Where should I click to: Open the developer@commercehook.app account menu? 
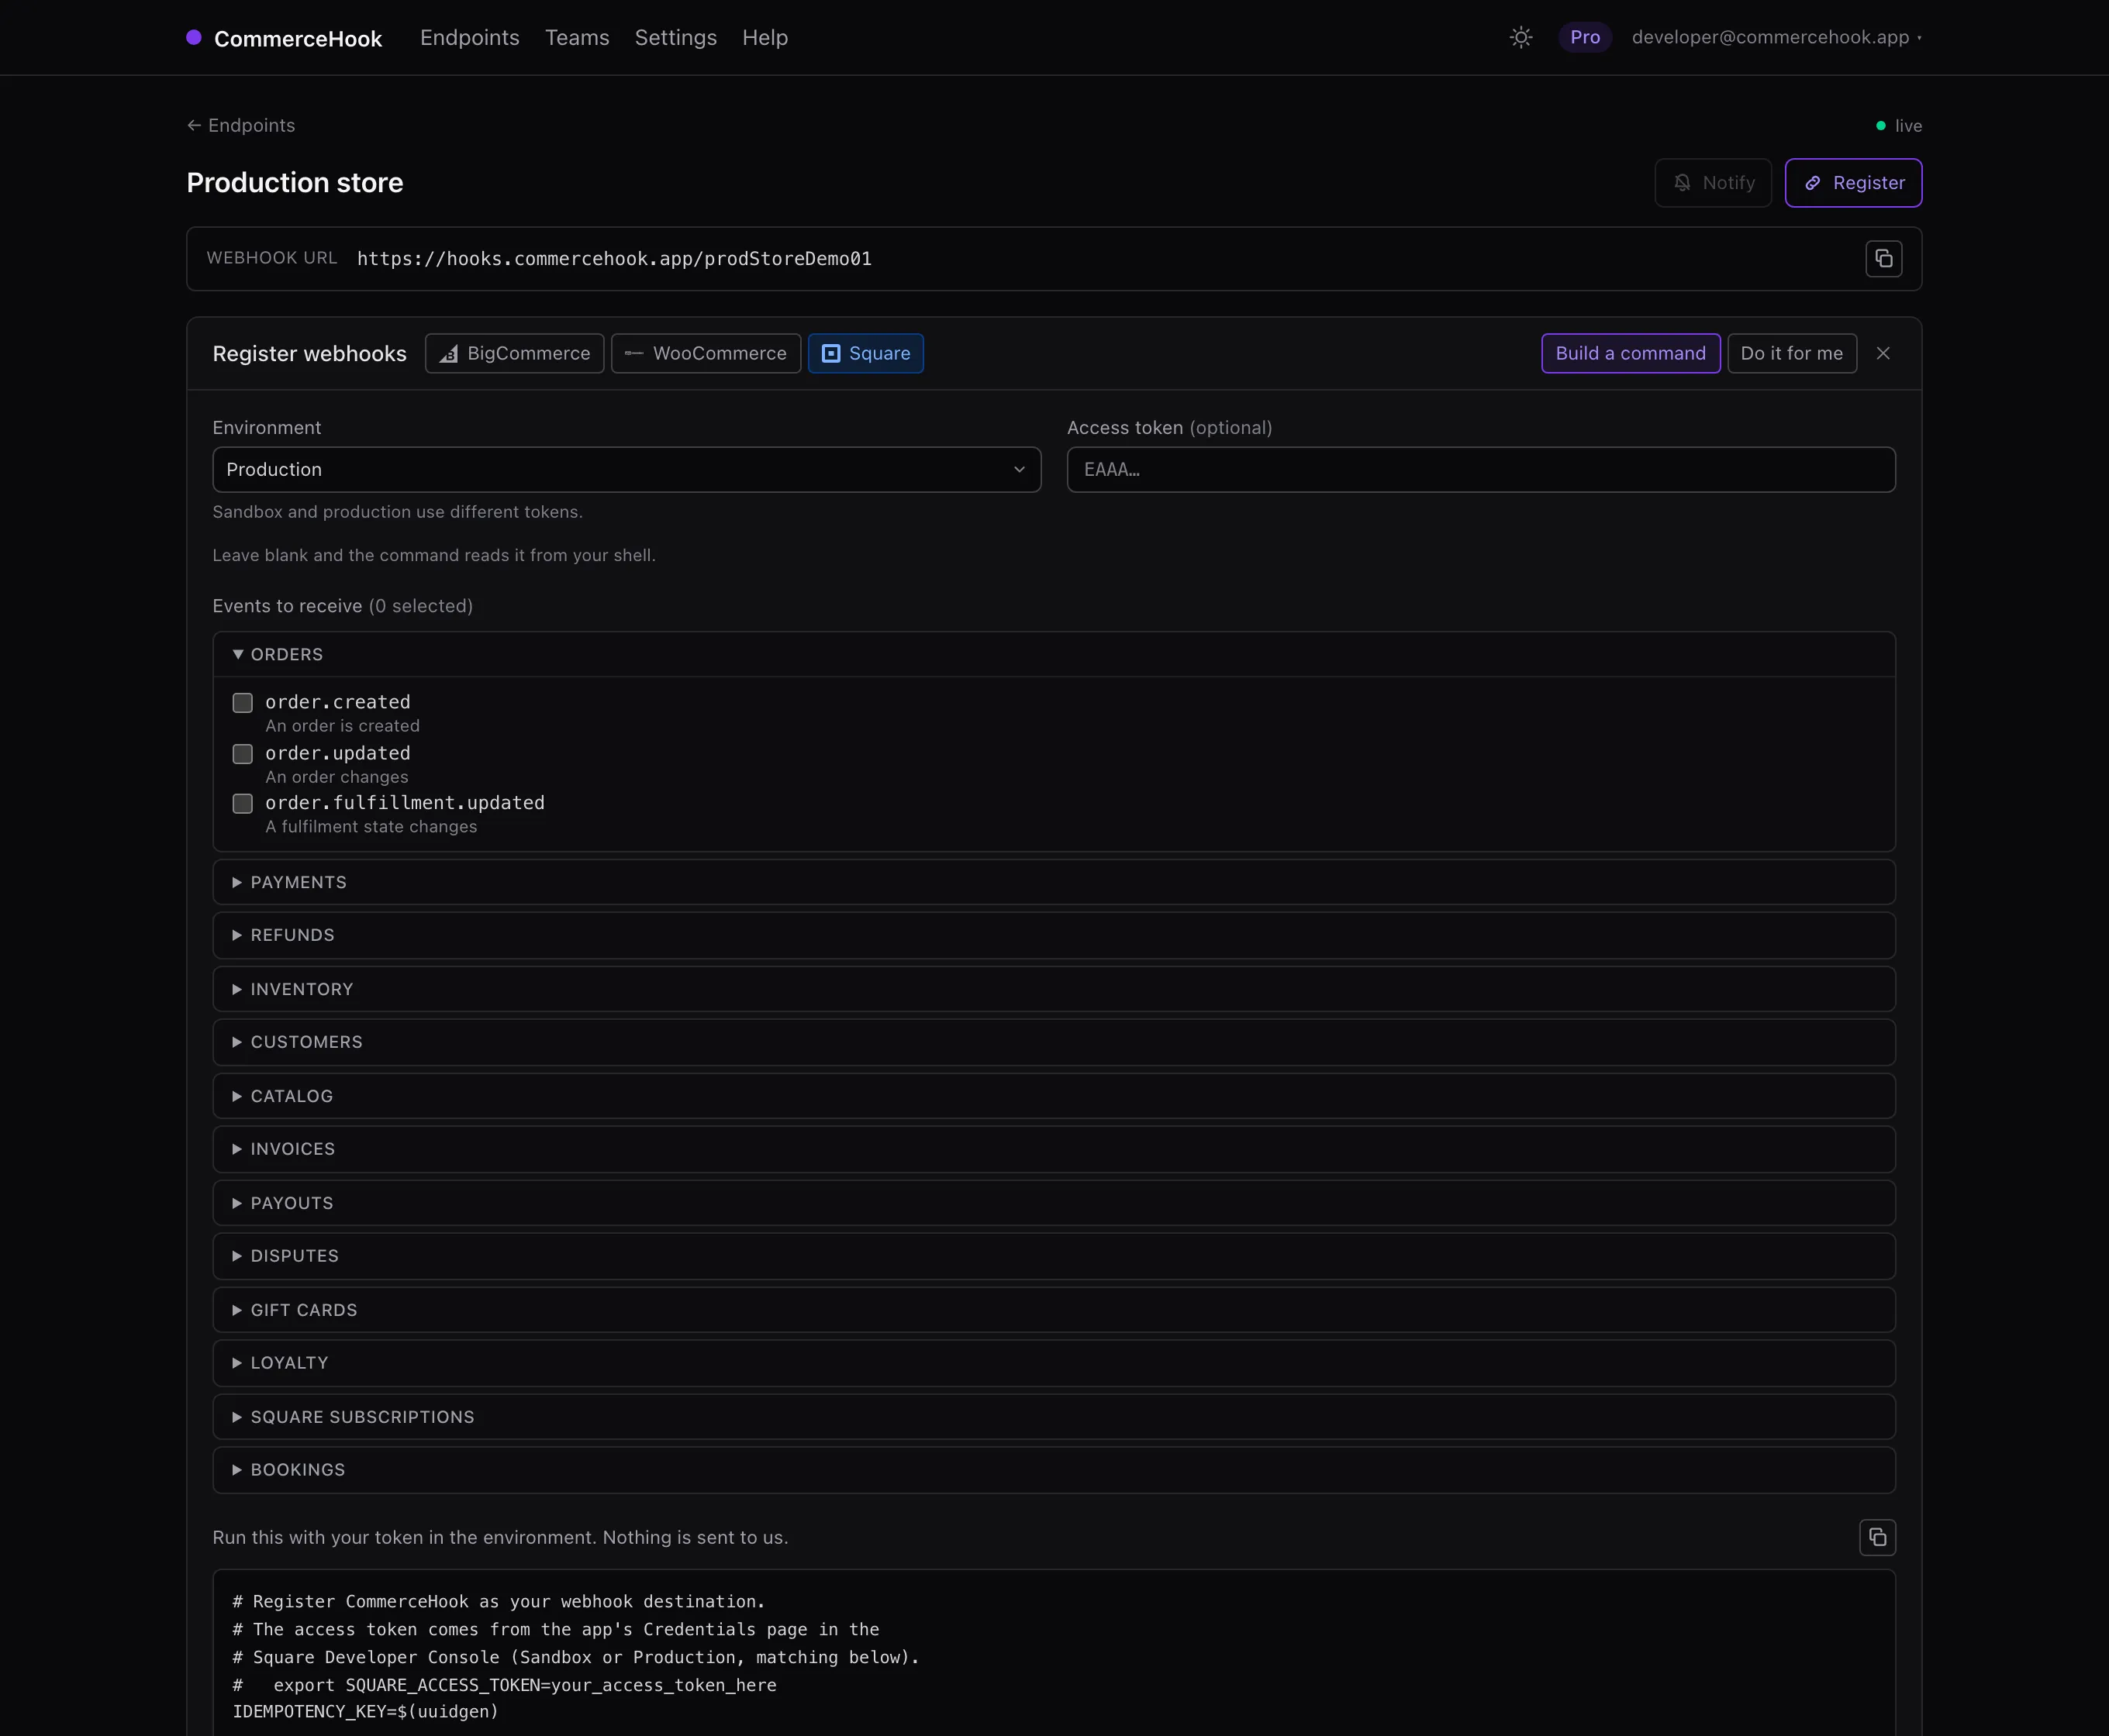[x=1776, y=37]
